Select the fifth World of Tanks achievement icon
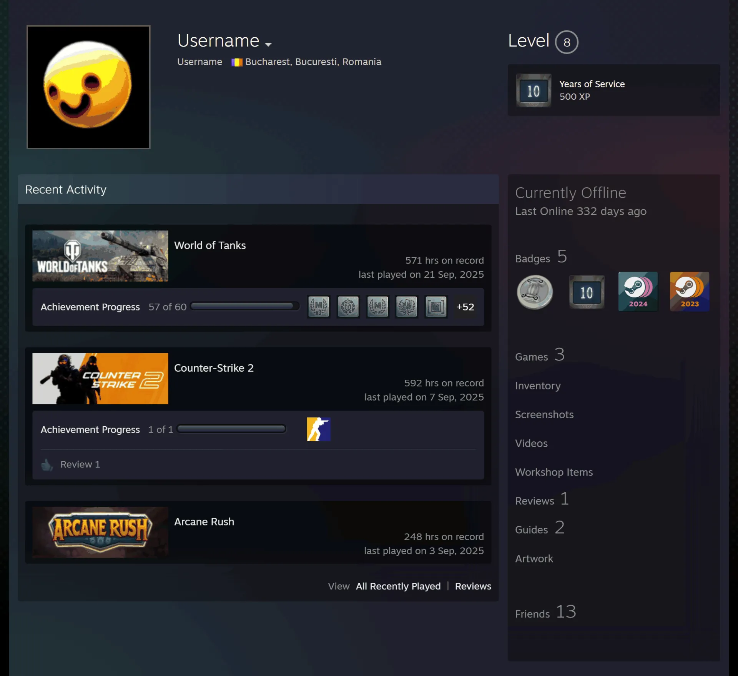The height and width of the screenshot is (676, 738). pos(436,307)
